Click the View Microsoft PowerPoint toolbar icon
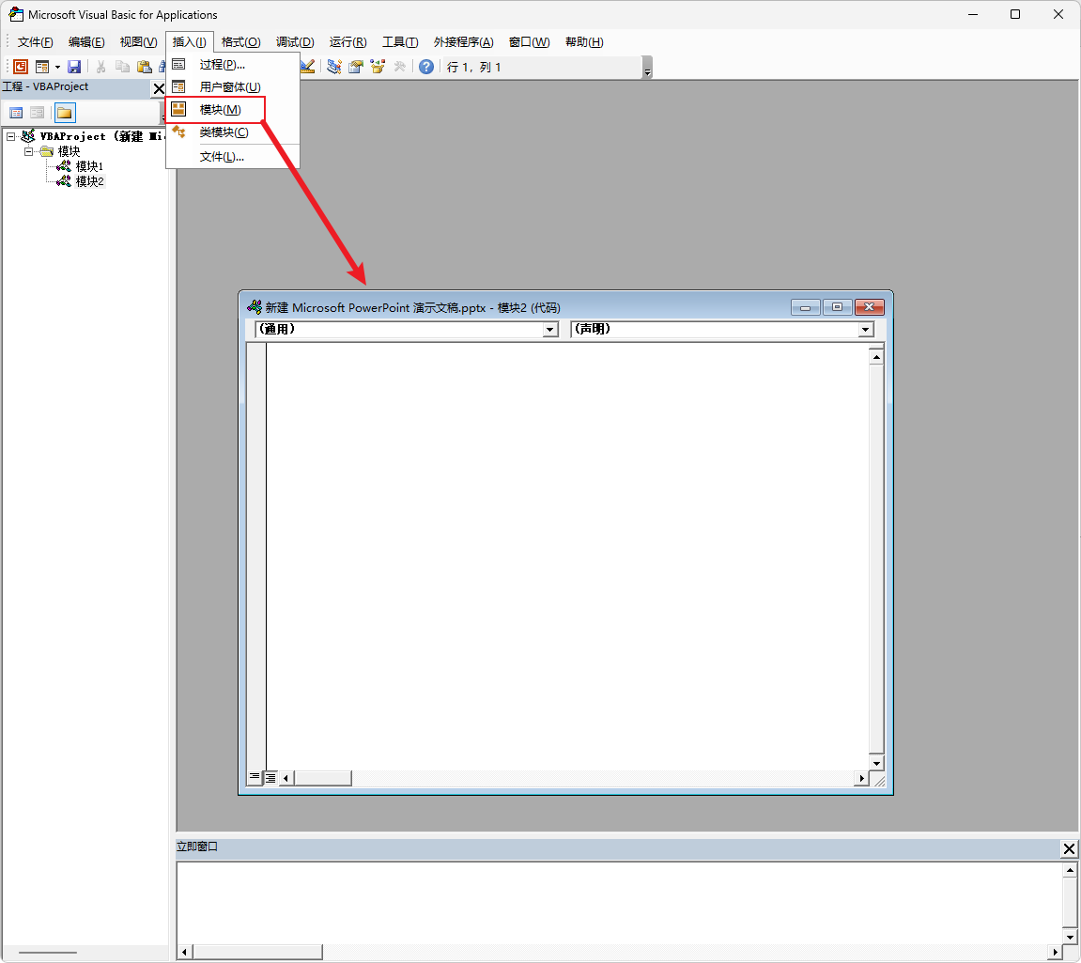Viewport: 1081px width, 963px height. coord(21,66)
